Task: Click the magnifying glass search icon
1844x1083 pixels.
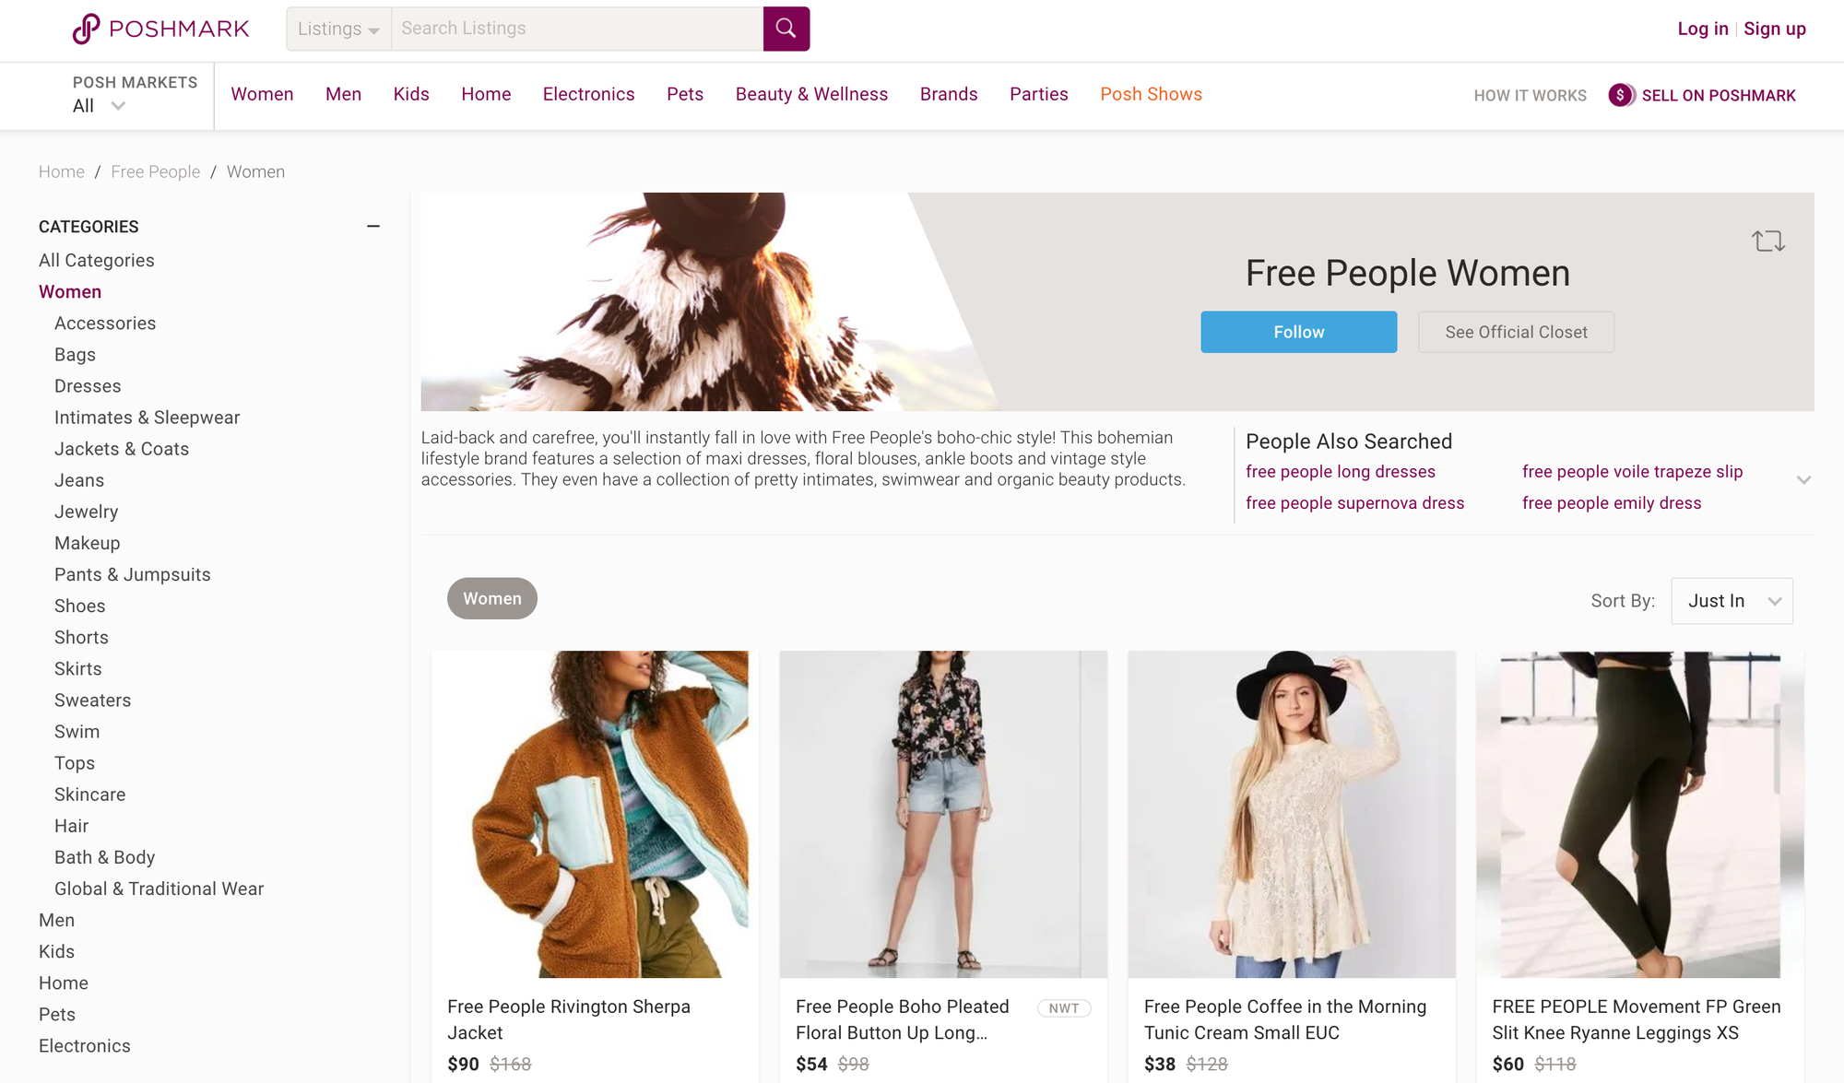Action: point(786,29)
